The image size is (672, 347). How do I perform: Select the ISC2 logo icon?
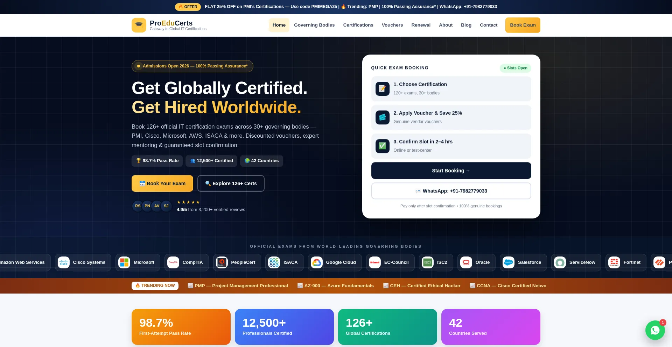(x=428, y=262)
